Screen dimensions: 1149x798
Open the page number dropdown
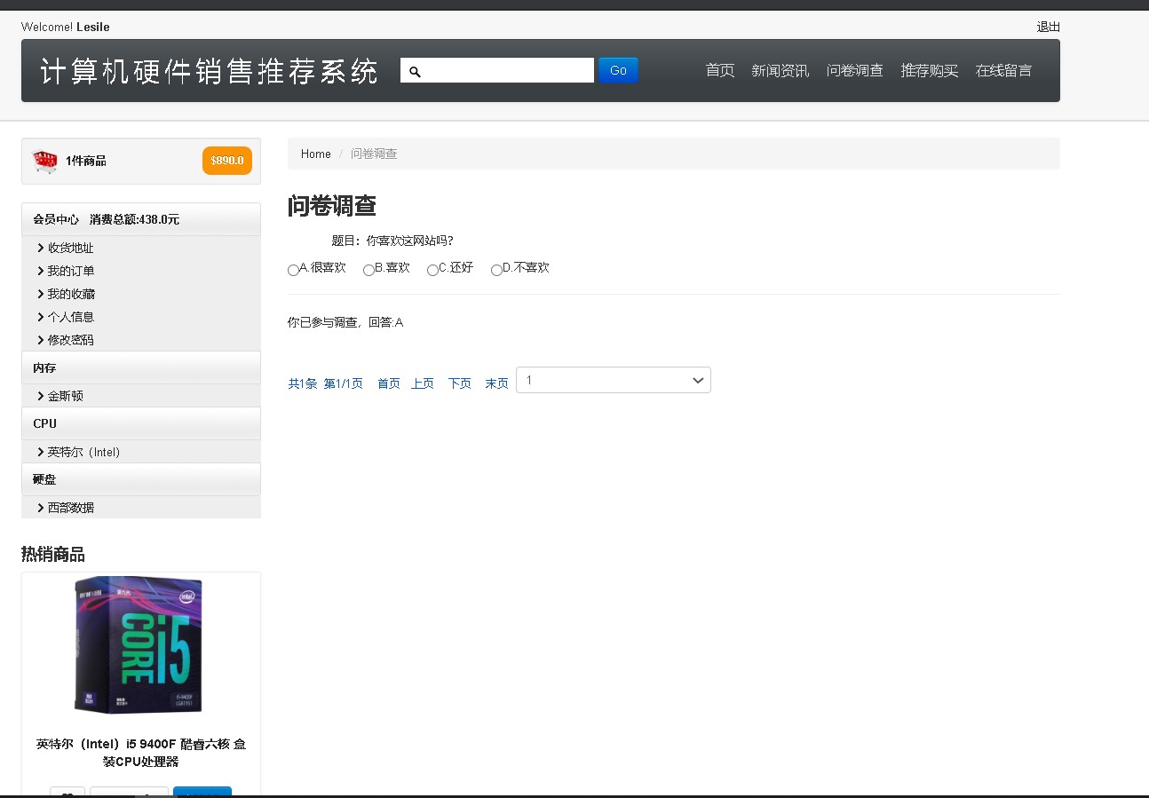coord(613,380)
